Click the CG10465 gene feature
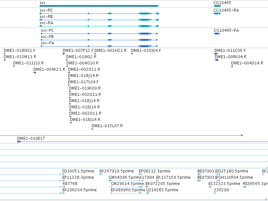This screenshot has width=268, height=201. click(217, 6)
